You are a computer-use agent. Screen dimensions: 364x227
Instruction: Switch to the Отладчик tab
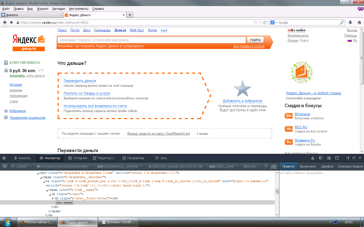coord(78,158)
